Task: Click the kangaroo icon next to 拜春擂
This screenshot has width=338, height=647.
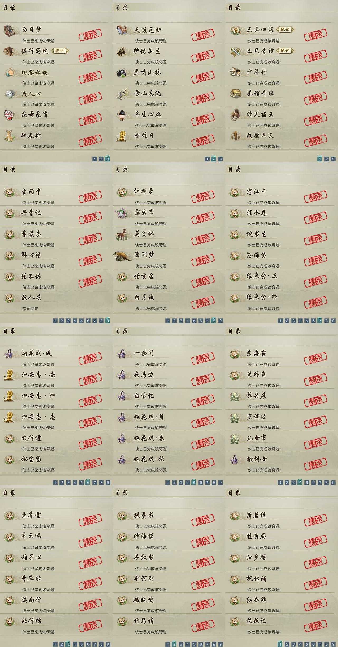Action: [10, 136]
